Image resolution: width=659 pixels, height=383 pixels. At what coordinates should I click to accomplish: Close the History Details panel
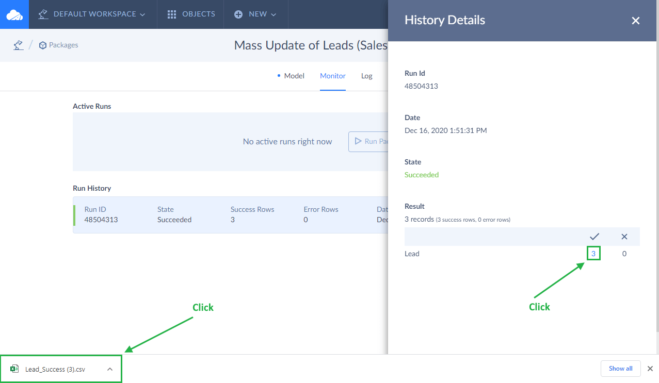pos(635,21)
